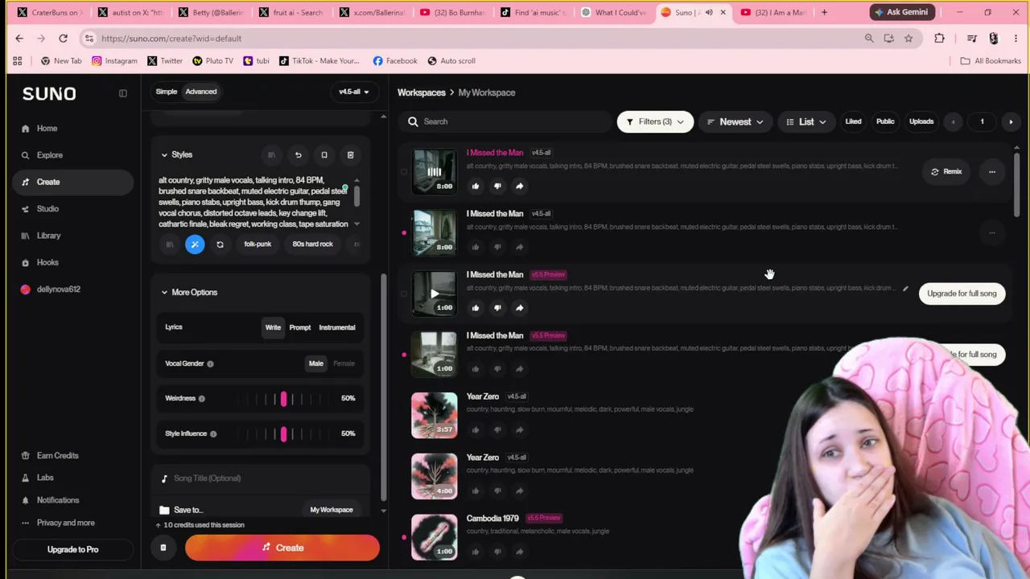Dislike the first I Missed the Man song
1030x579 pixels.
(497, 186)
